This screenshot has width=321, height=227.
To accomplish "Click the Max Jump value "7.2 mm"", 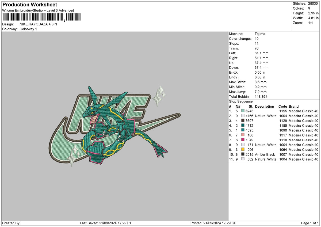I will coord(261,92).
